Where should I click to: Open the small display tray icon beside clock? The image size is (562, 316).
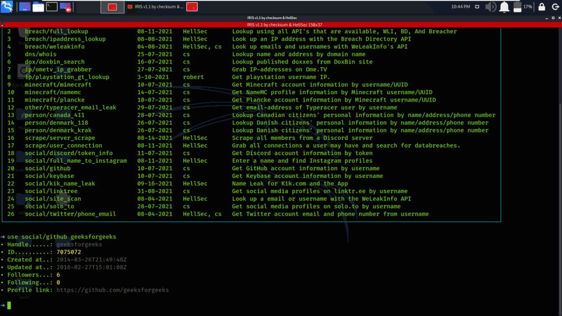[477, 7]
